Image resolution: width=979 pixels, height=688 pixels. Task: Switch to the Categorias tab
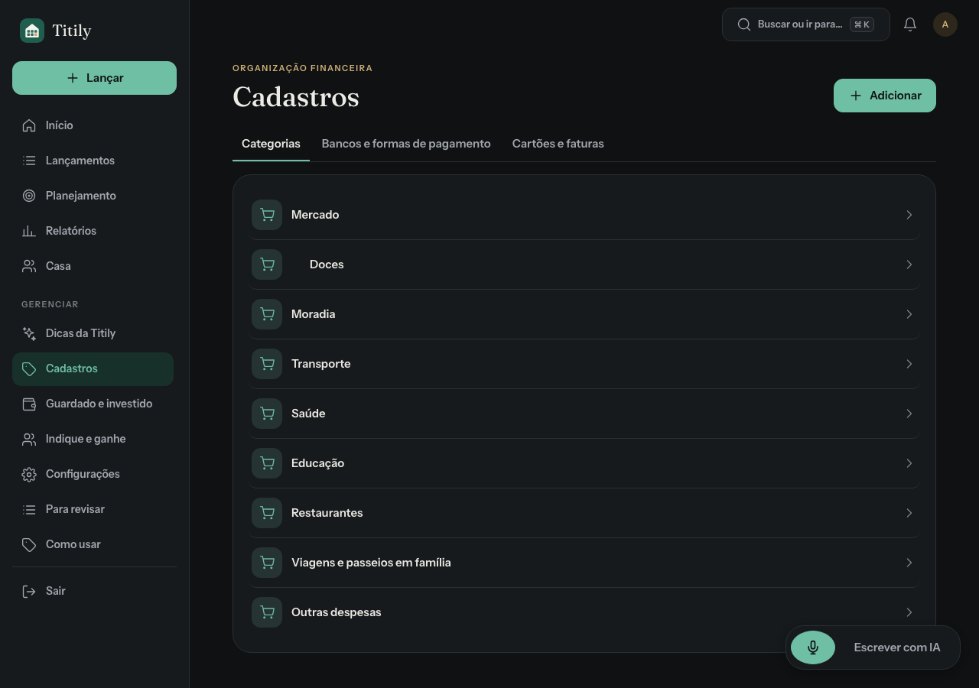tap(271, 144)
